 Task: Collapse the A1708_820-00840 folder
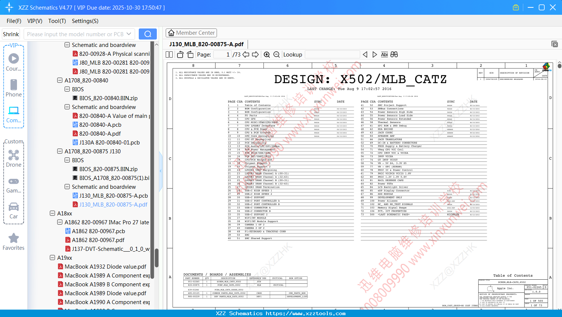[x=60, y=80]
